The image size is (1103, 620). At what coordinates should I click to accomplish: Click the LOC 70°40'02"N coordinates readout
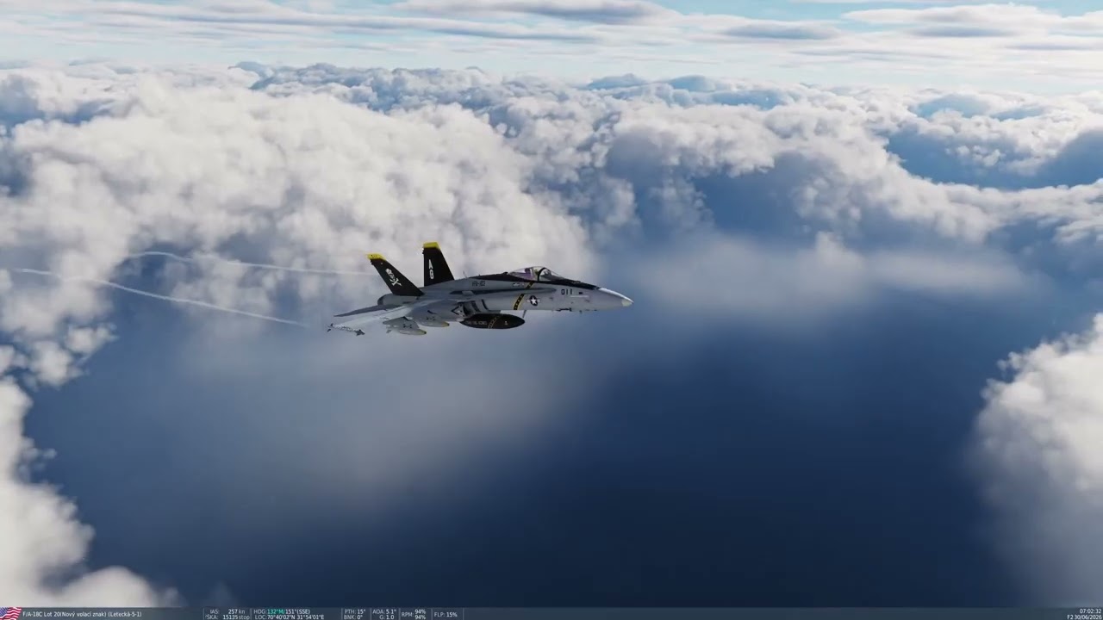click(290, 617)
